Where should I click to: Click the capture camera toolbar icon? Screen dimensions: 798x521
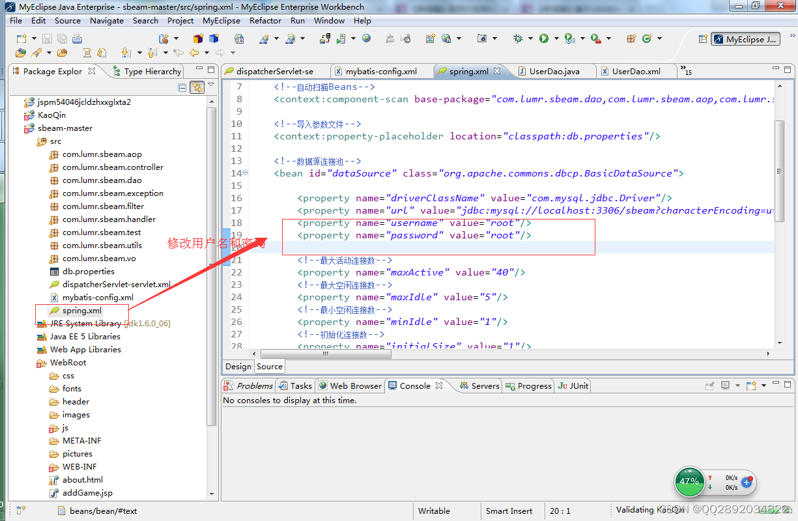pyautogui.click(x=482, y=39)
